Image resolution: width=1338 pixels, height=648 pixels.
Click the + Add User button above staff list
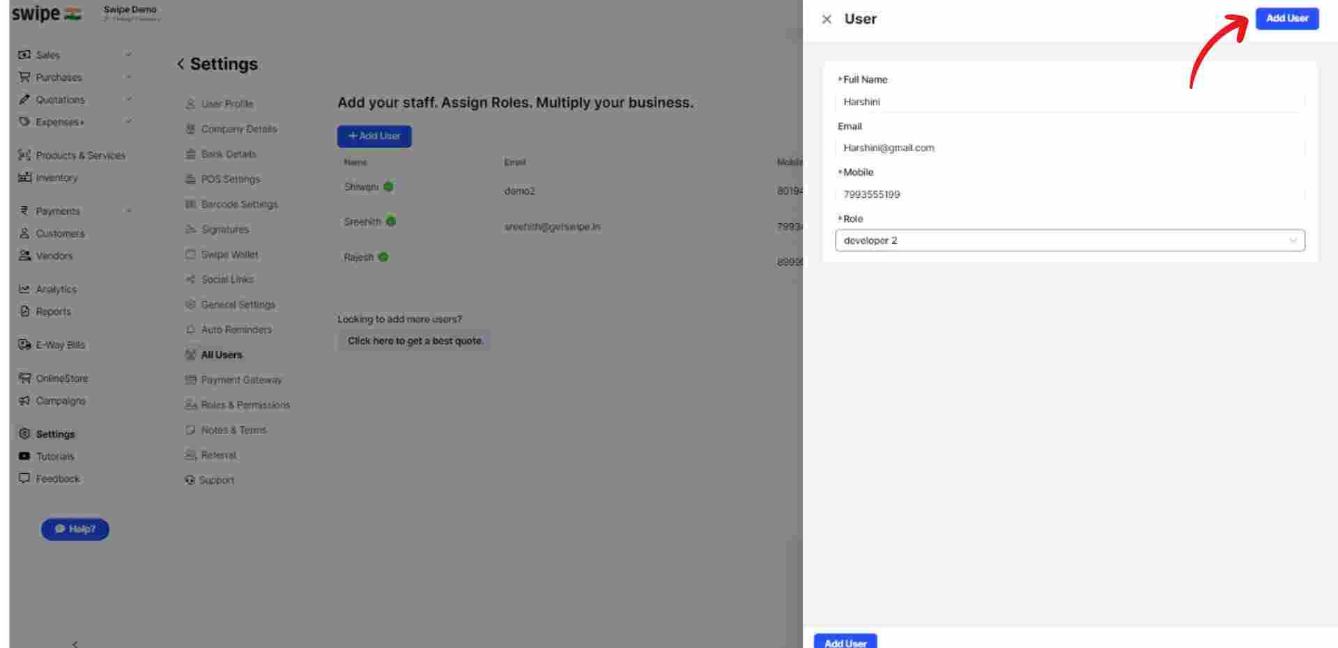pyautogui.click(x=374, y=137)
